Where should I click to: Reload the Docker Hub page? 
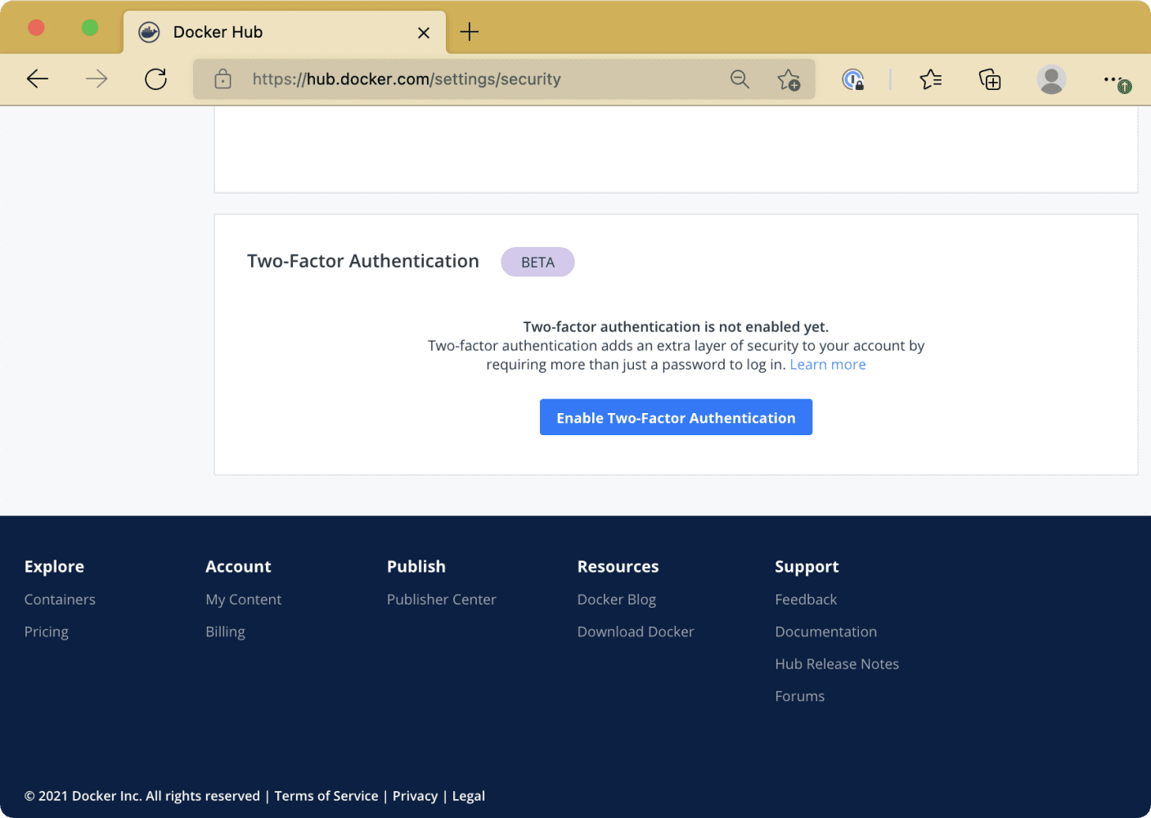coord(155,79)
